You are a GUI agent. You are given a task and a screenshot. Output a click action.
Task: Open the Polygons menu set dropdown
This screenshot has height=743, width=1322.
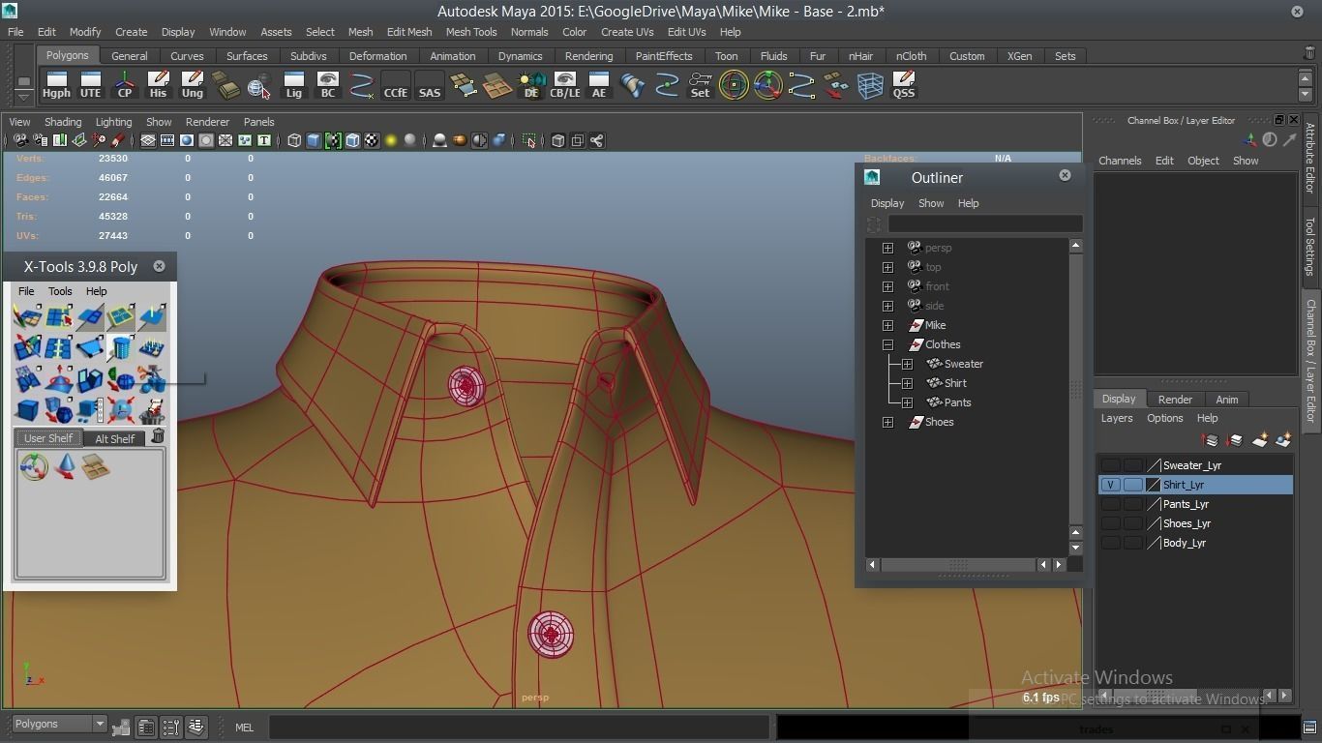click(x=59, y=724)
